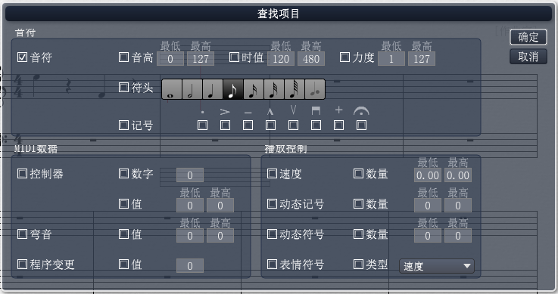Select the thirty-second note head icon

(274, 89)
